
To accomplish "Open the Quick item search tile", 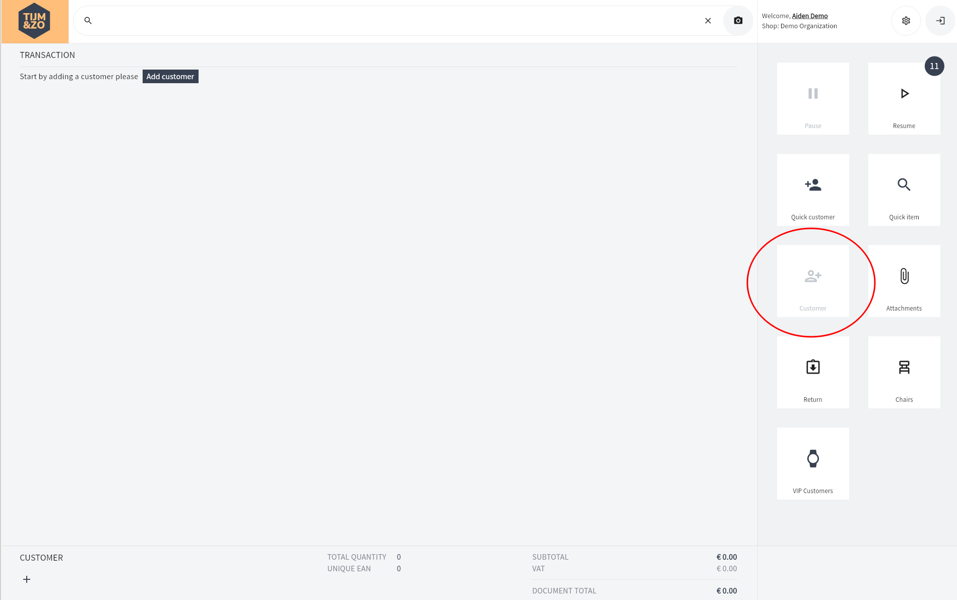I will coord(904,190).
